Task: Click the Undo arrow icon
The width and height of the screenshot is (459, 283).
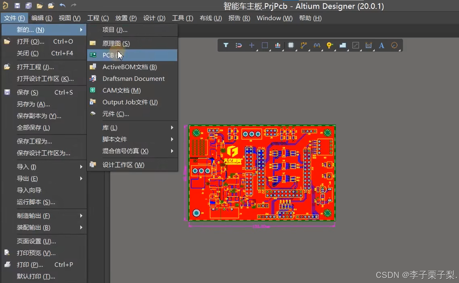Action: point(62,5)
